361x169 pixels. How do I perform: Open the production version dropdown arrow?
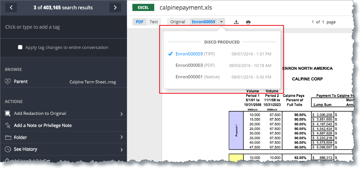(x=222, y=22)
